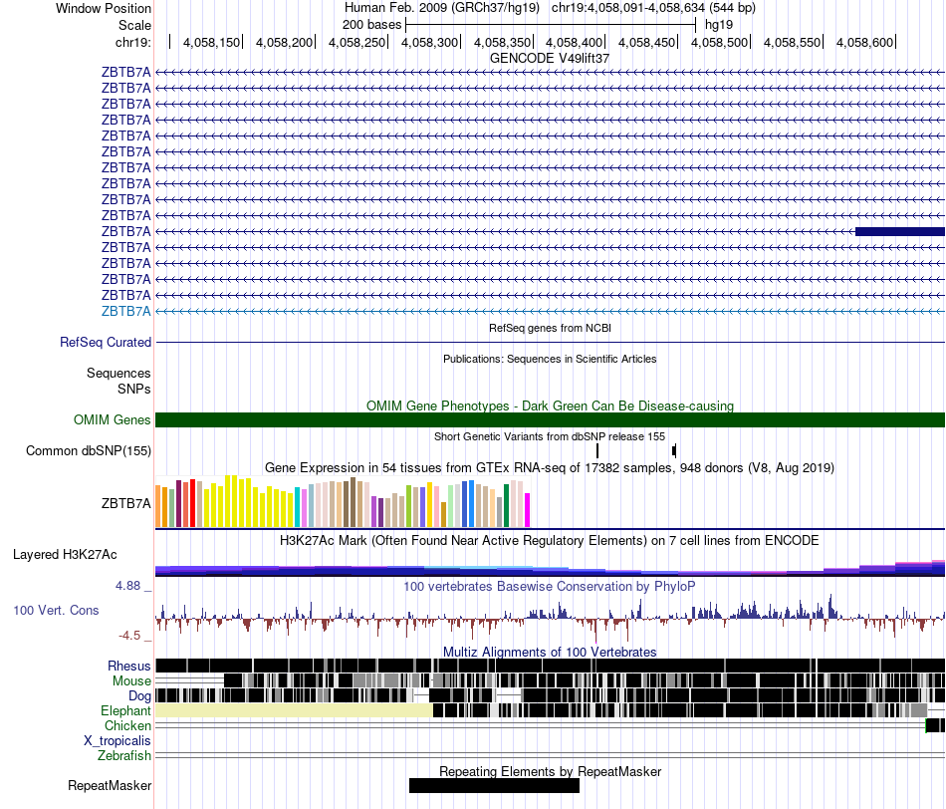
Task: Click the right dbSNP variant tick mark
Action: [x=674, y=450]
